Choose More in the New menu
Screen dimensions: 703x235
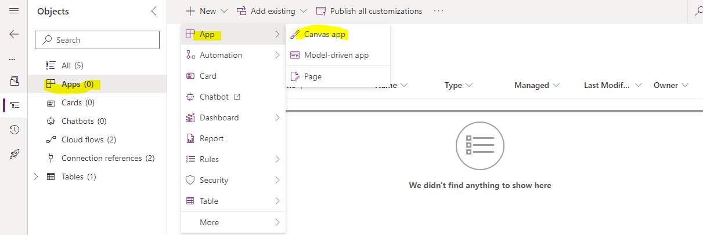(x=233, y=222)
